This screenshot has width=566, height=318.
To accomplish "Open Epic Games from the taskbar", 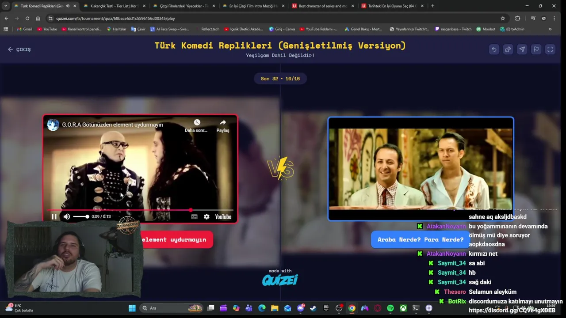I will (326, 308).
